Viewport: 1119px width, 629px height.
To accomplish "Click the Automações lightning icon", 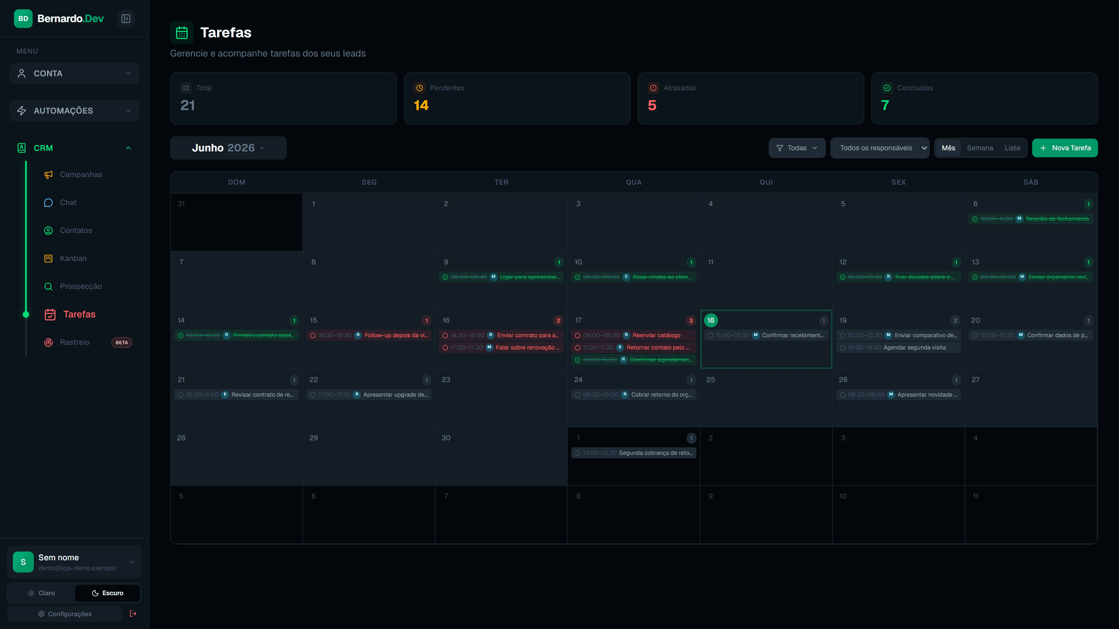I will click(21, 111).
